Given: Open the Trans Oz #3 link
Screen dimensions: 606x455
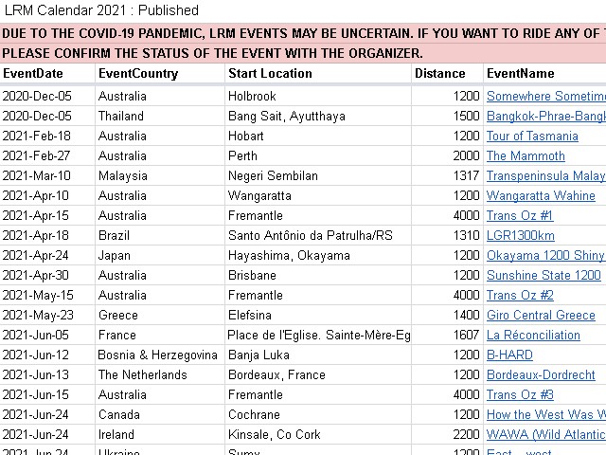Looking at the screenshot, I should click(520, 395).
